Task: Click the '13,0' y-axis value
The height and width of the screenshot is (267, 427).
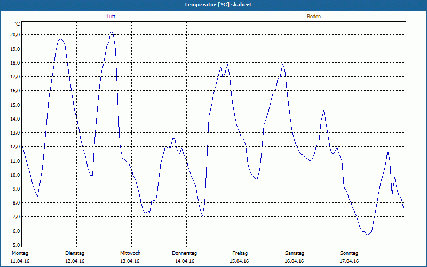Action: tap(15, 132)
